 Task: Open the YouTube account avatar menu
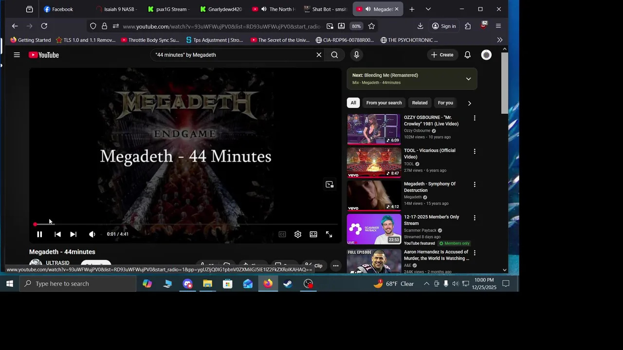(486, 55)
